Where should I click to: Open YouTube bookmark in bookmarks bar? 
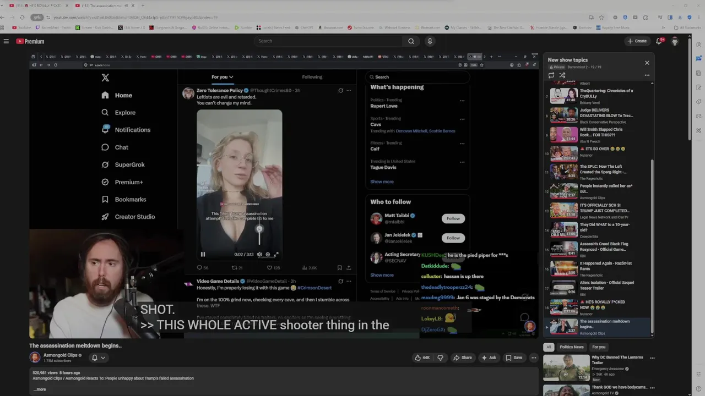[22, 28]
